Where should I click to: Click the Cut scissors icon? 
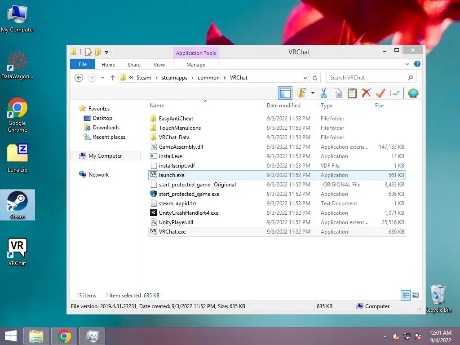point(323,93)
